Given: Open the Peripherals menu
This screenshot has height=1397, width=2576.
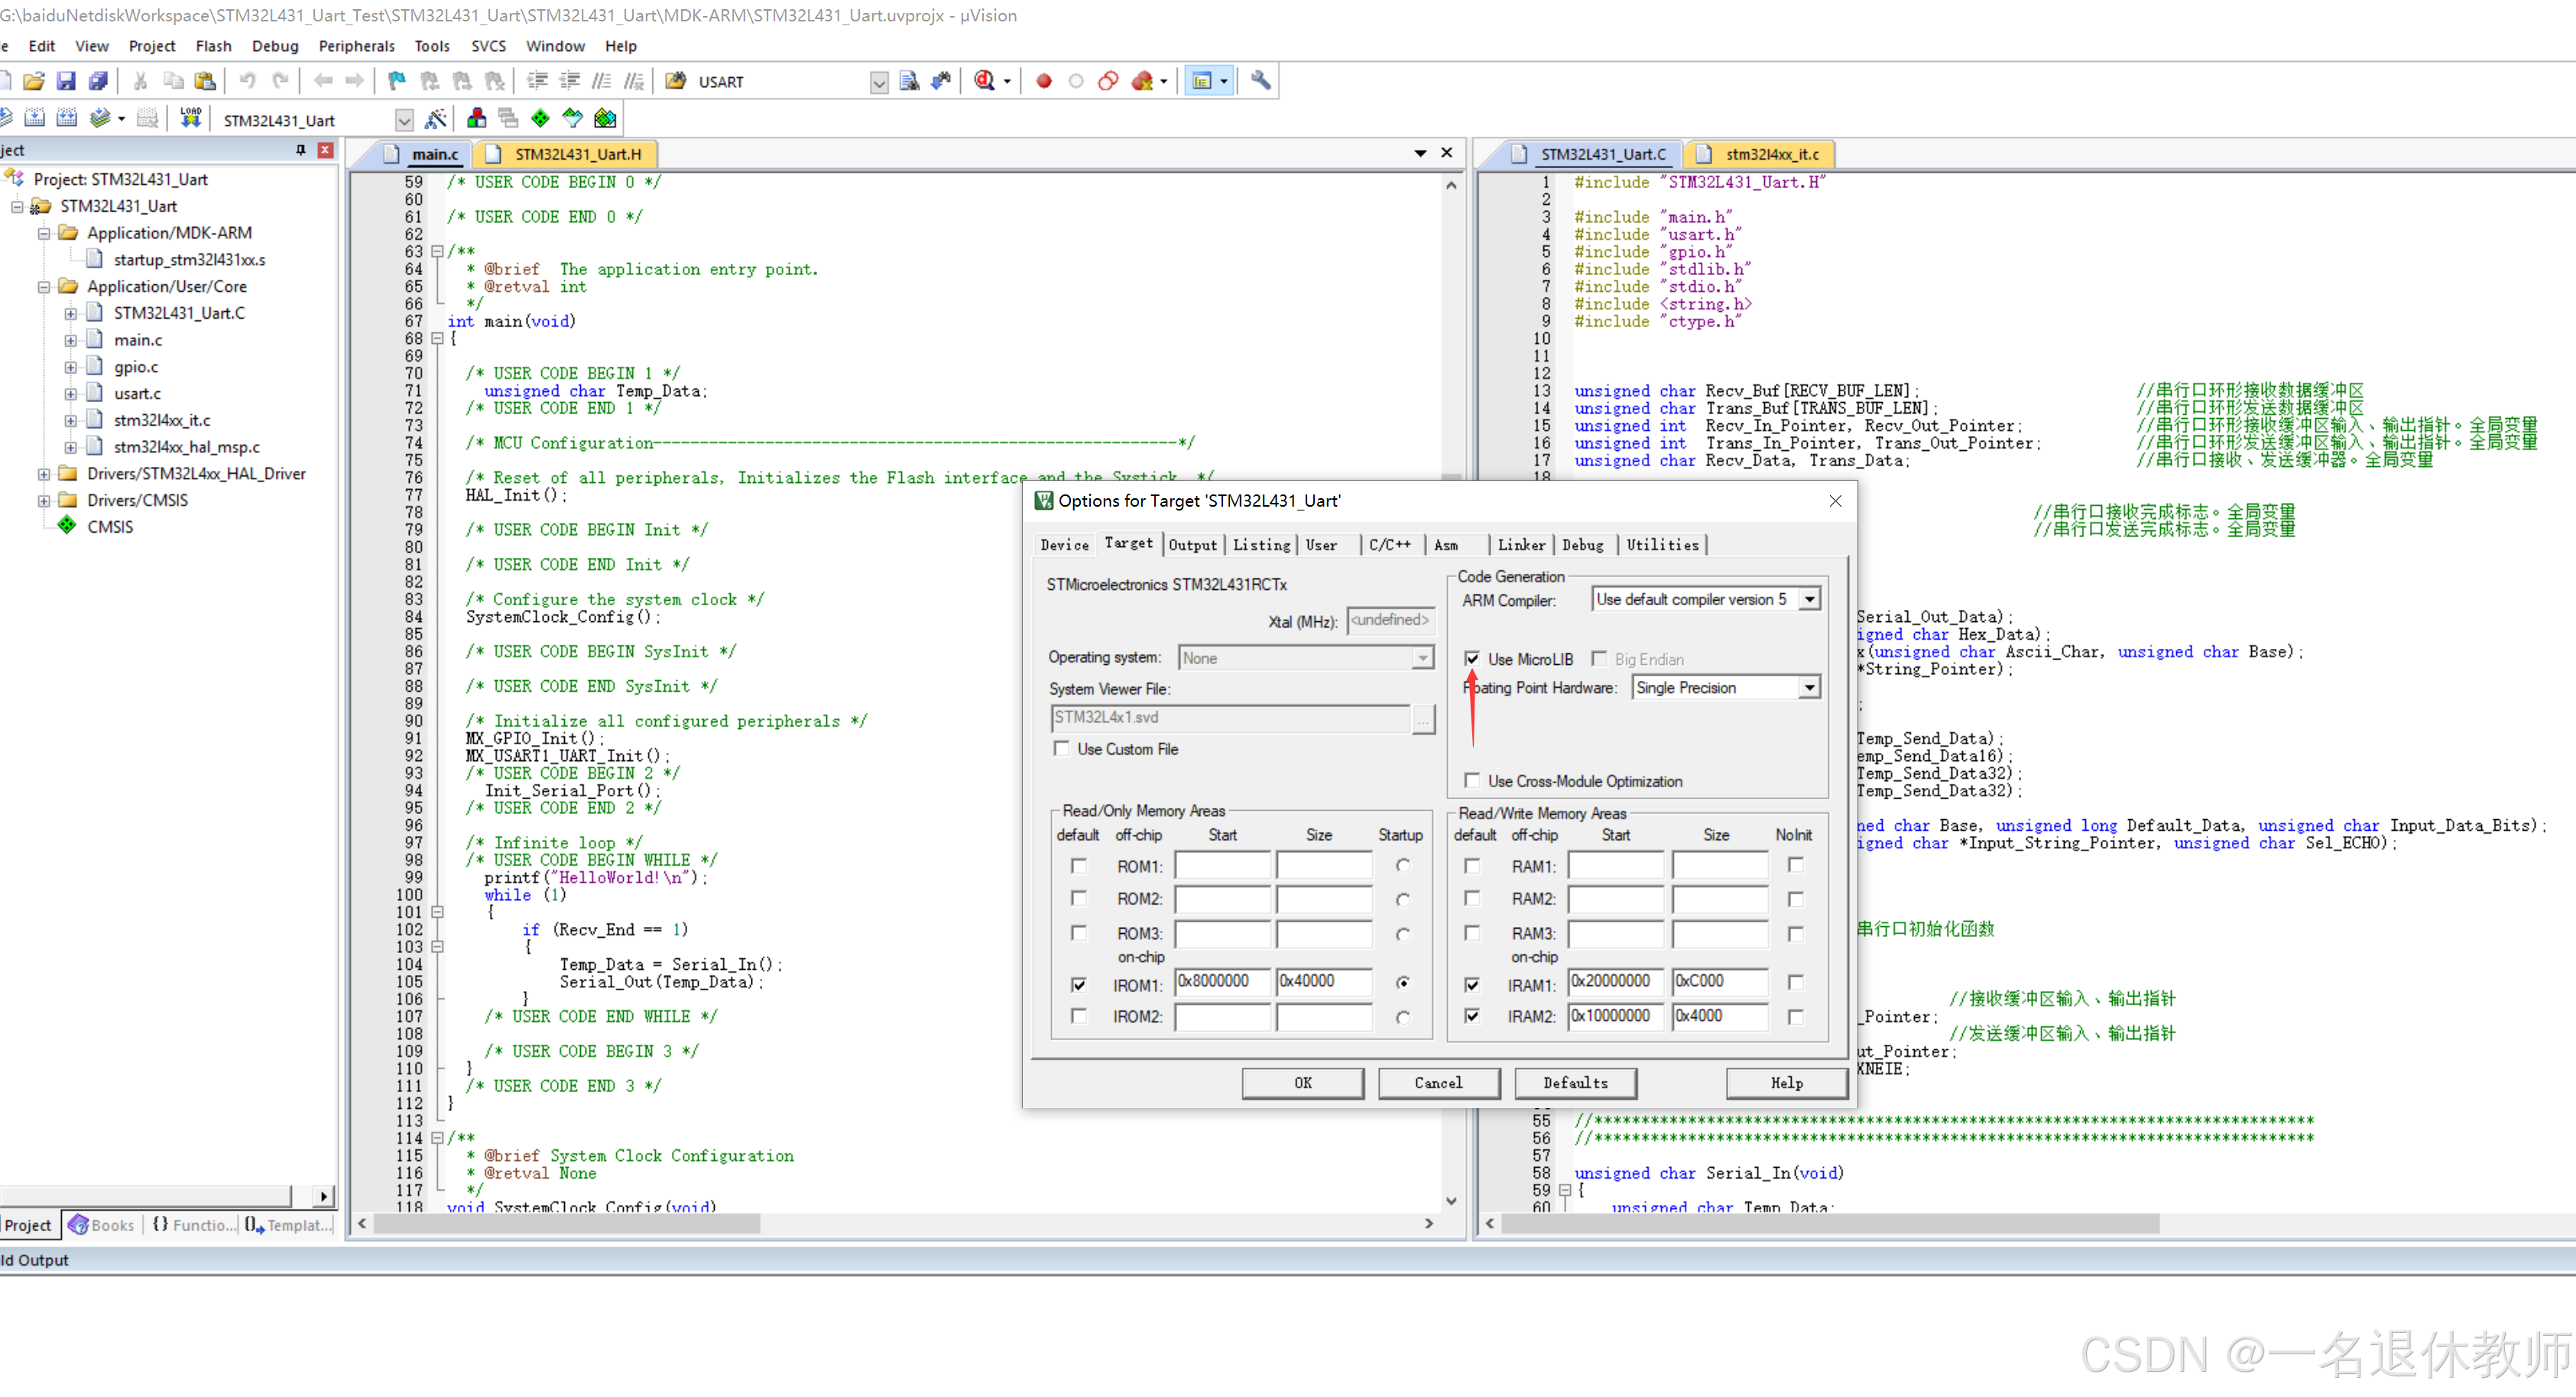Looking at the screenshot, I should (356, 46).
